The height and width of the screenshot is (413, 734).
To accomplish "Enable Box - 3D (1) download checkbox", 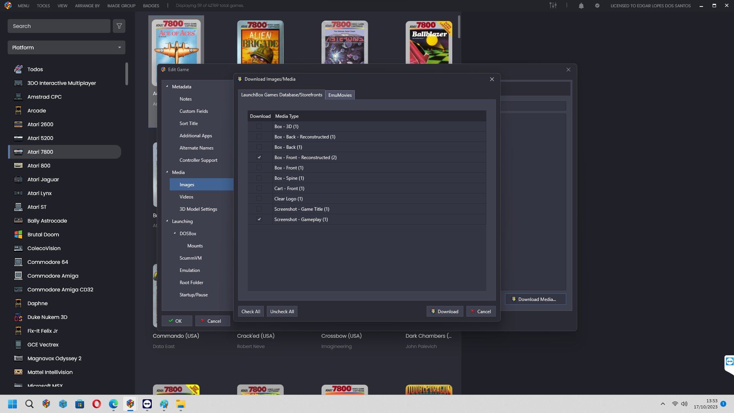I will 259,126.
